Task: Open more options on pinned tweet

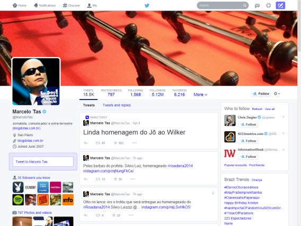Action: tap(134, 143)
